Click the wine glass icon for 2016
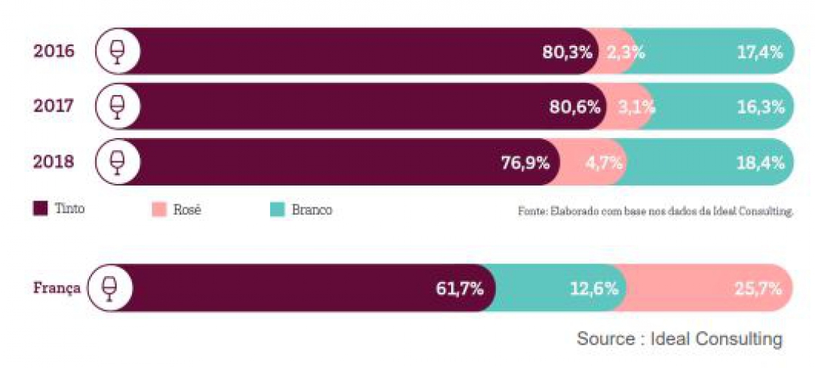Viewport: 815px width, 368px height. pos(117,51)
